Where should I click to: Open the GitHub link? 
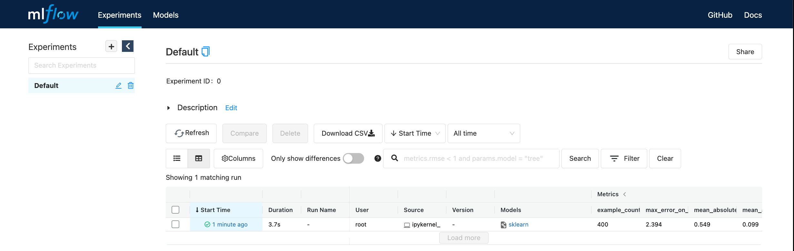click(720, 15)
